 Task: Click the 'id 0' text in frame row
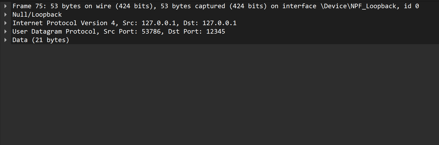click(x=411, y=6)
